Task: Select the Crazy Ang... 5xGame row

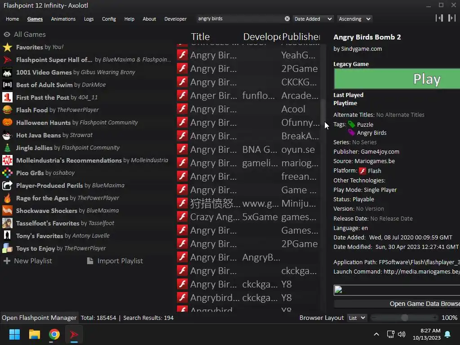Action: tap(248, 217)
